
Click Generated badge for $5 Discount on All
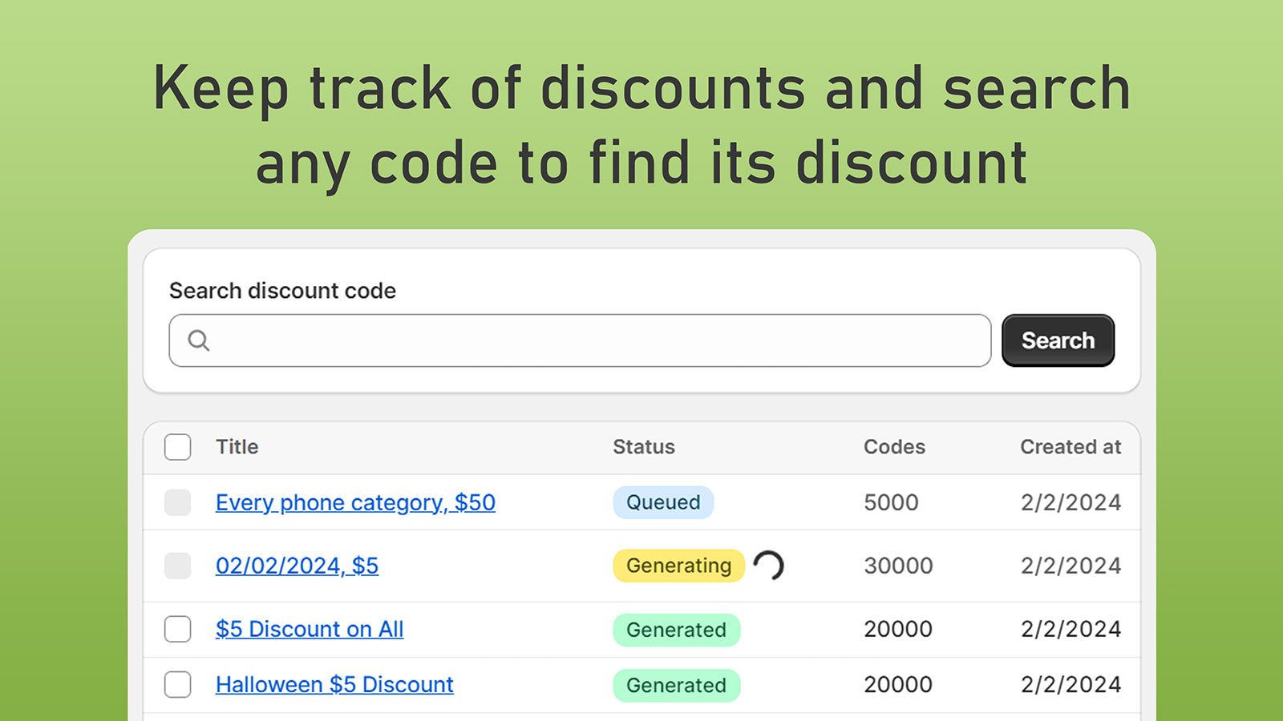click(x=677, y=630)
